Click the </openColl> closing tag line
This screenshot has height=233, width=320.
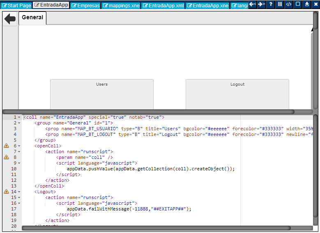point(49,186)
